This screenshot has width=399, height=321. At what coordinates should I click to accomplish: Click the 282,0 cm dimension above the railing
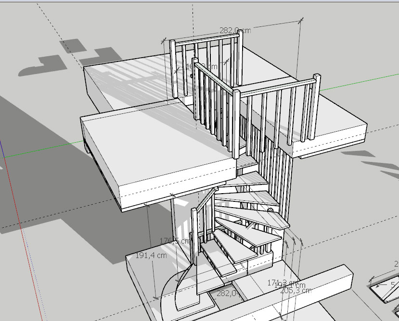pyautogui.click(x=234, y=30)
